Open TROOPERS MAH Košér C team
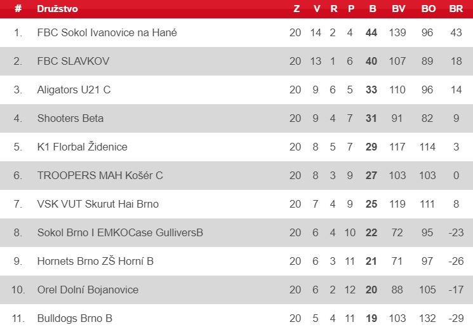The height and width of the screenshot is (334, 473). 100,175
